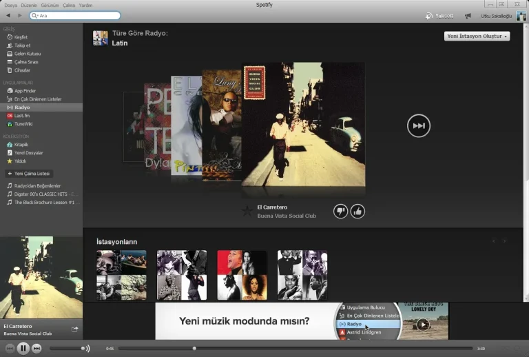
Task: Pause the current playback
Action: [23, 348]
